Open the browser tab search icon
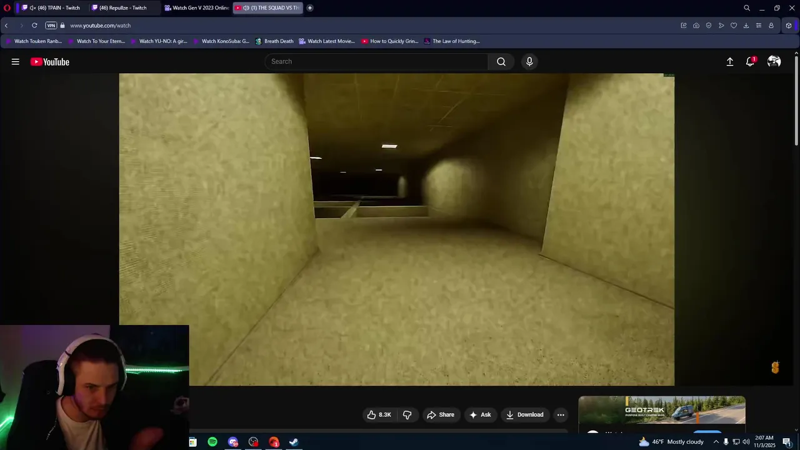The image size is (800, 450). coord(747,8)
